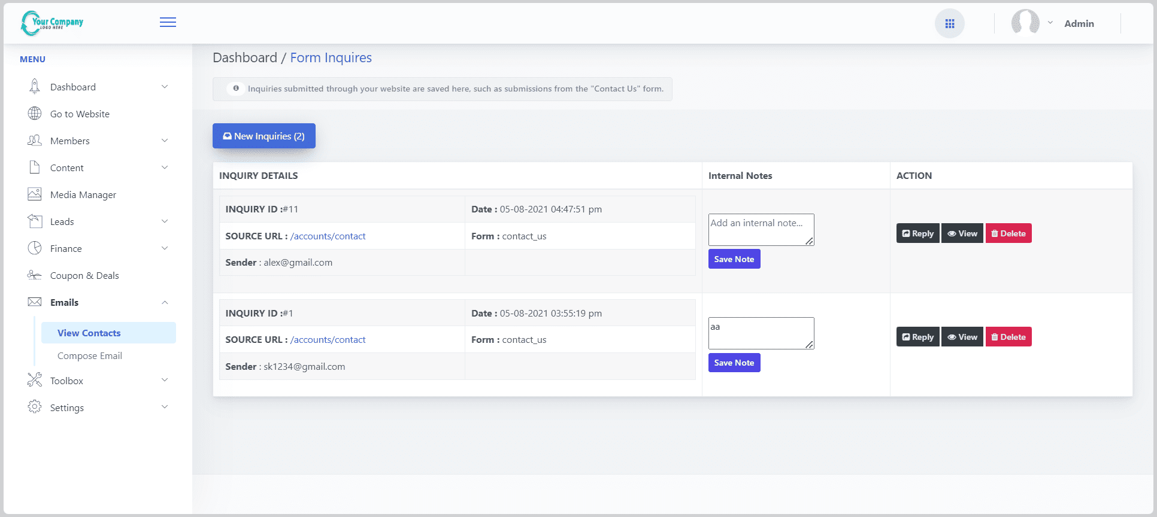Select View Contacts in the sidebar
Image resolution: width=1157 pixels, height=517 pixels.
click(89, 333)
